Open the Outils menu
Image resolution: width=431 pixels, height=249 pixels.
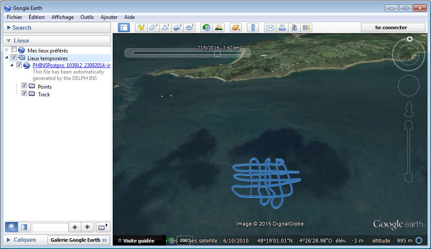[87, 17]
